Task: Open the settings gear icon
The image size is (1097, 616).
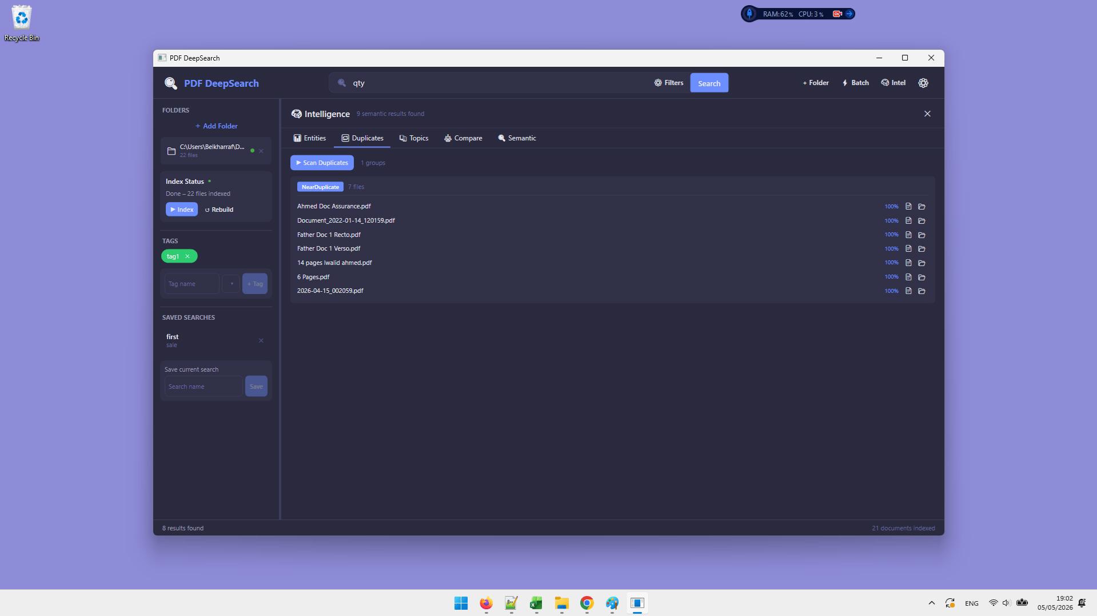Action: pyautogui.click(x=923, y=83)
